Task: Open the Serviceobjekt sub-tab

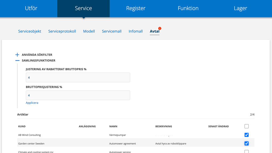Action: tap(29, 31)
